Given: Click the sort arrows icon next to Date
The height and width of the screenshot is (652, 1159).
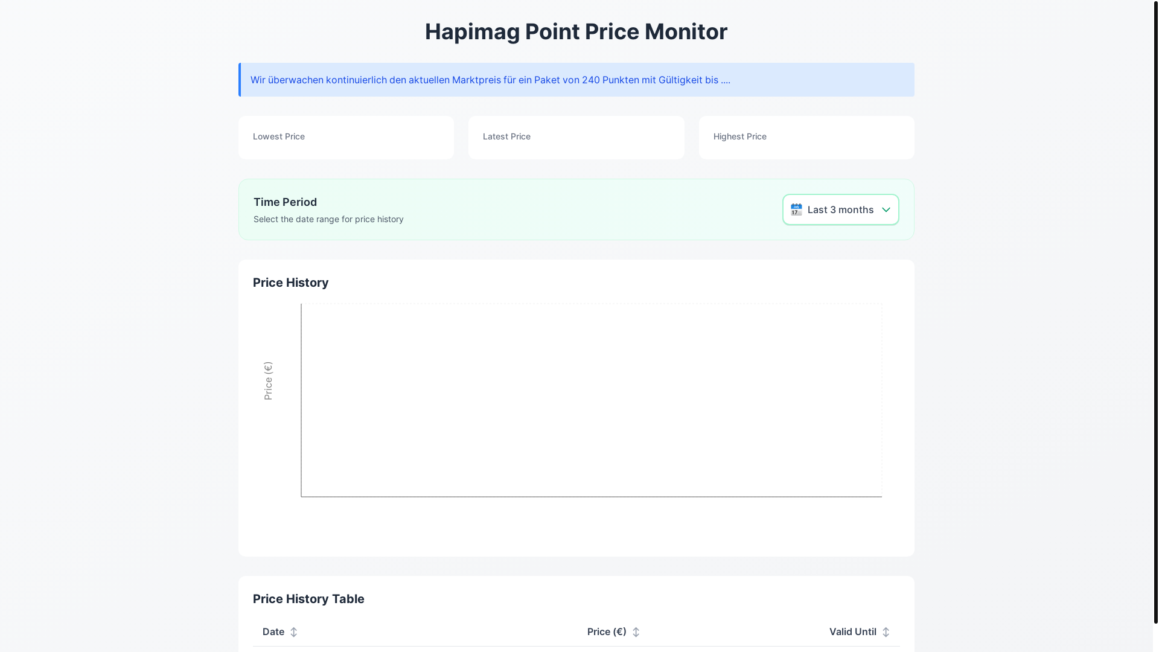Looking at the screenshot, I should coord(293,632).
